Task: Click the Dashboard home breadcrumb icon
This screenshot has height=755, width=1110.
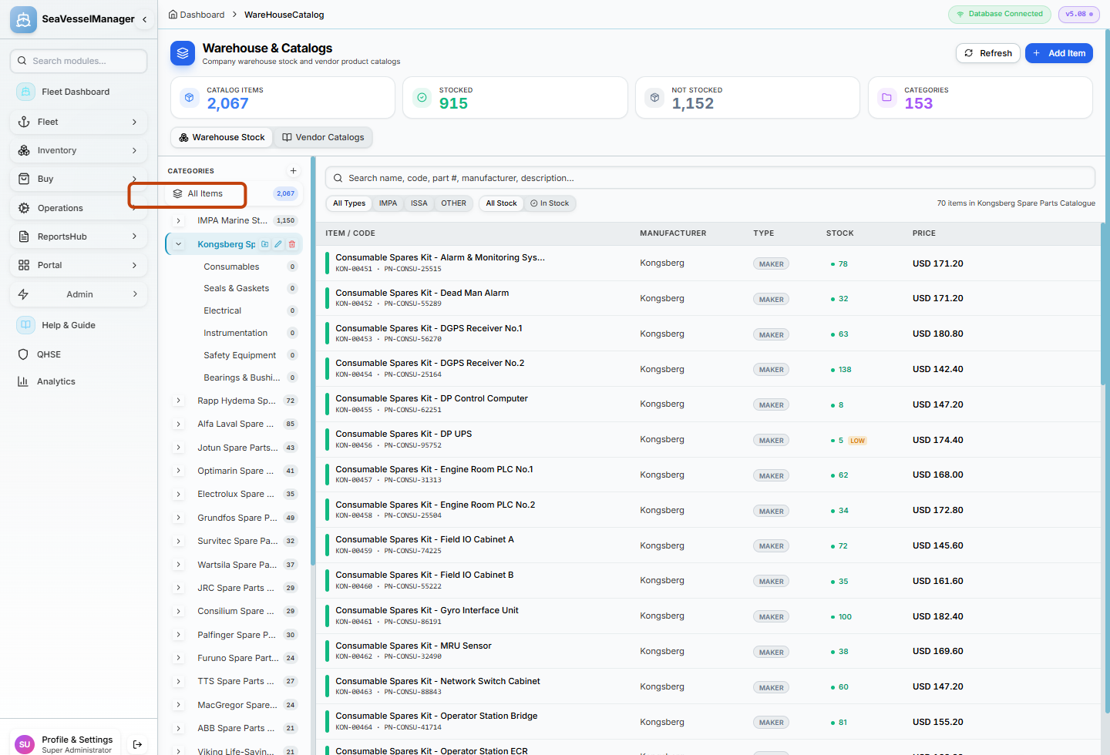Action: [173, 15]
